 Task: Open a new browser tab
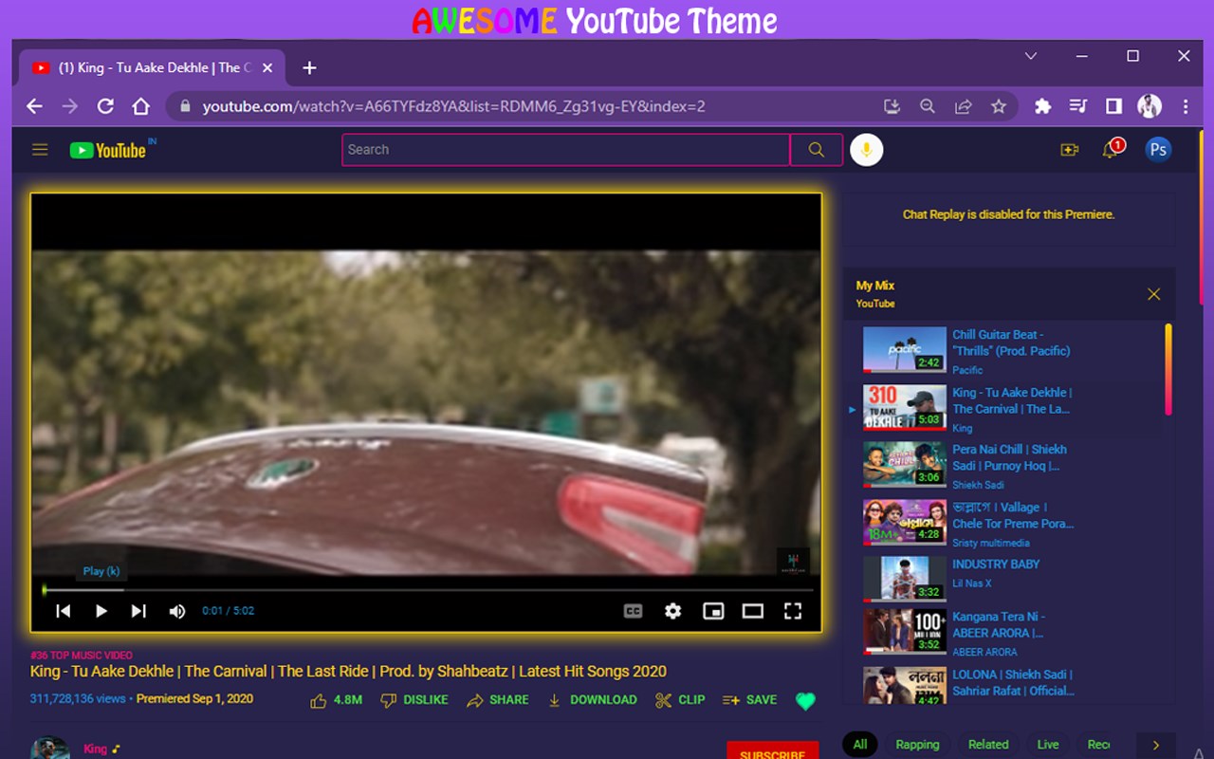point(309,68)
